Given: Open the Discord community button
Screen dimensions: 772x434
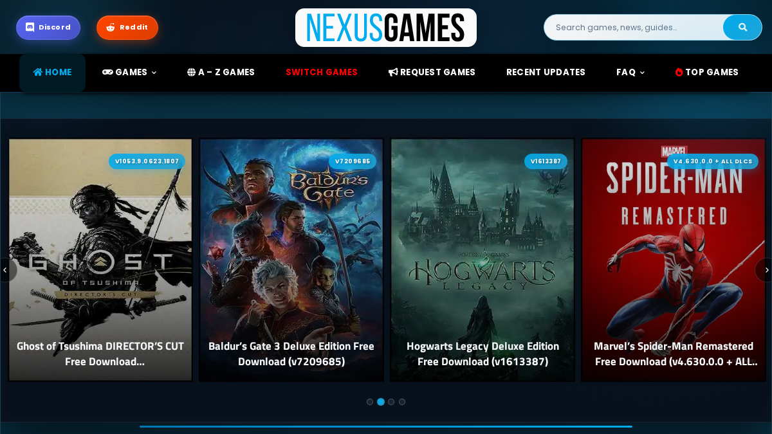Looking at the screenshot, I should click(x=48, y=28).
